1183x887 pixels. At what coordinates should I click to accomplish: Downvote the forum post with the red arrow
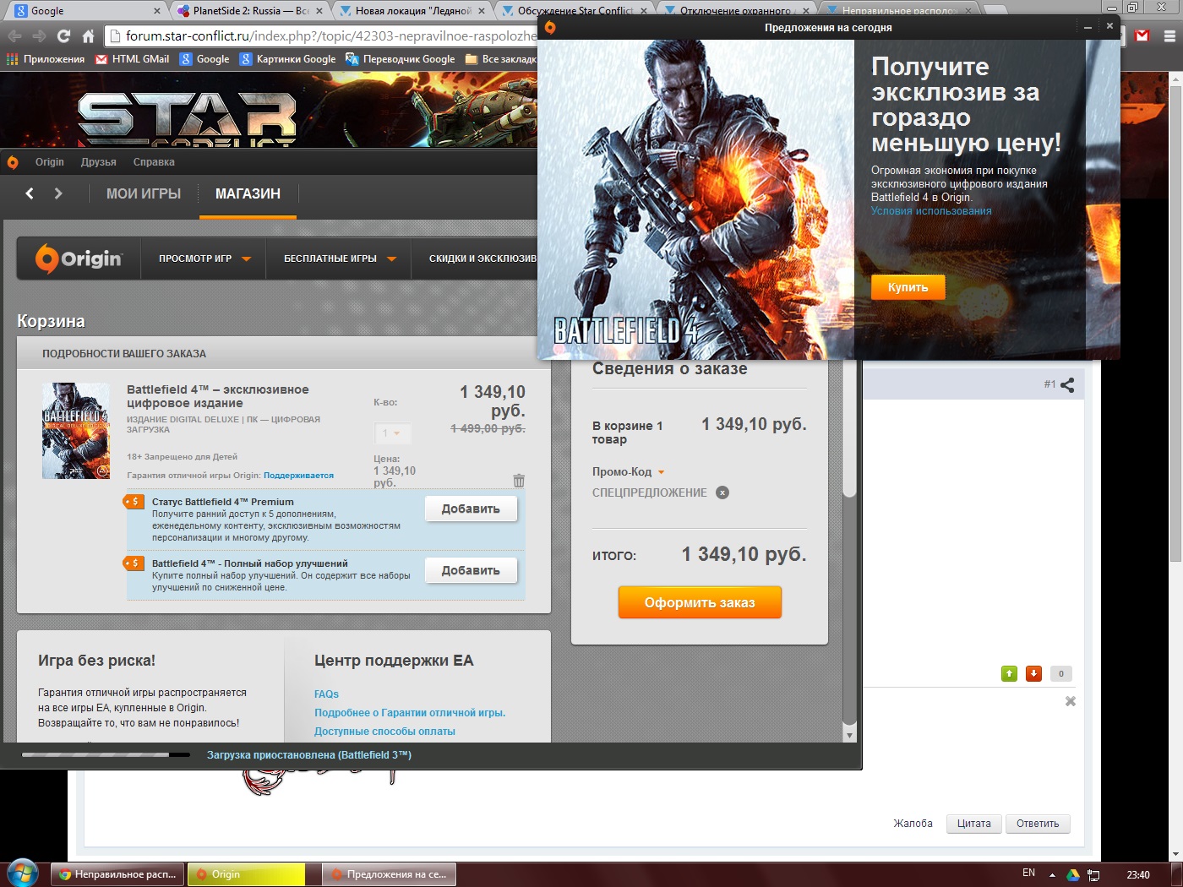[x=1033, y=673]
